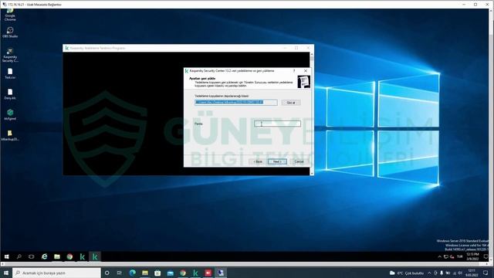Image resolution: width=494 pixels, height=278 pixels.
Task: Click the backup folder path field
Action: coord(236,103)
